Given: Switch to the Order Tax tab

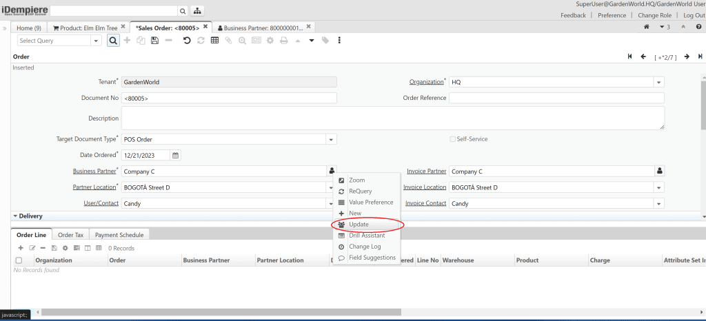Looking at the screenshot, I should tap(70, 235).
